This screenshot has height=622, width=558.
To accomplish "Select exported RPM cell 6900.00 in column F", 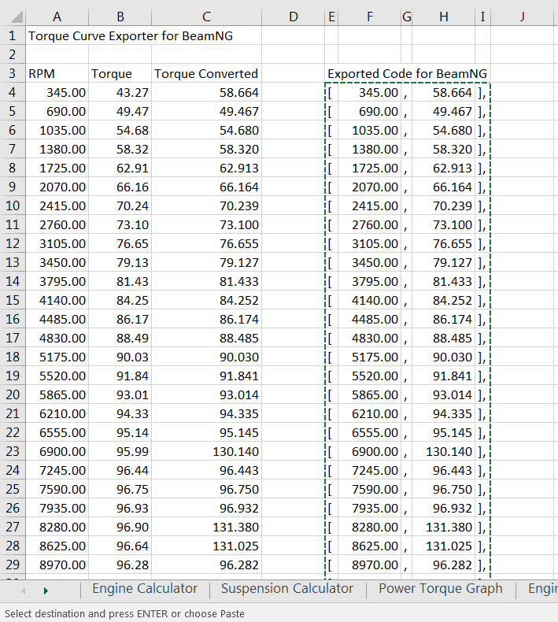I will [370, 451].
